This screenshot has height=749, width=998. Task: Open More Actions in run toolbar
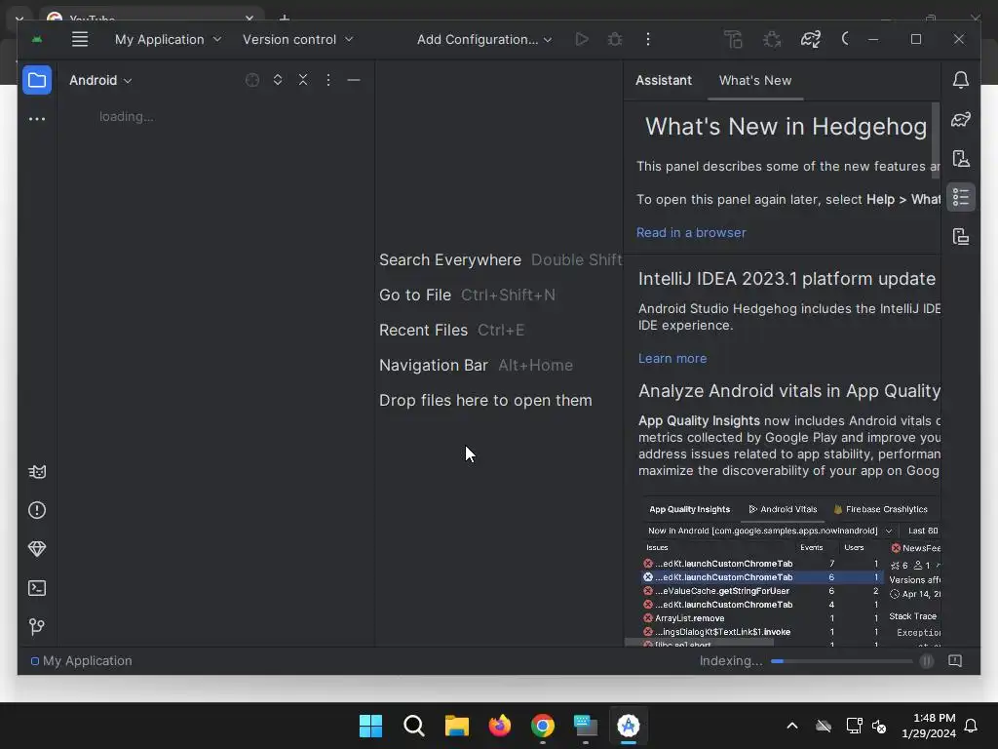point(648,39)
